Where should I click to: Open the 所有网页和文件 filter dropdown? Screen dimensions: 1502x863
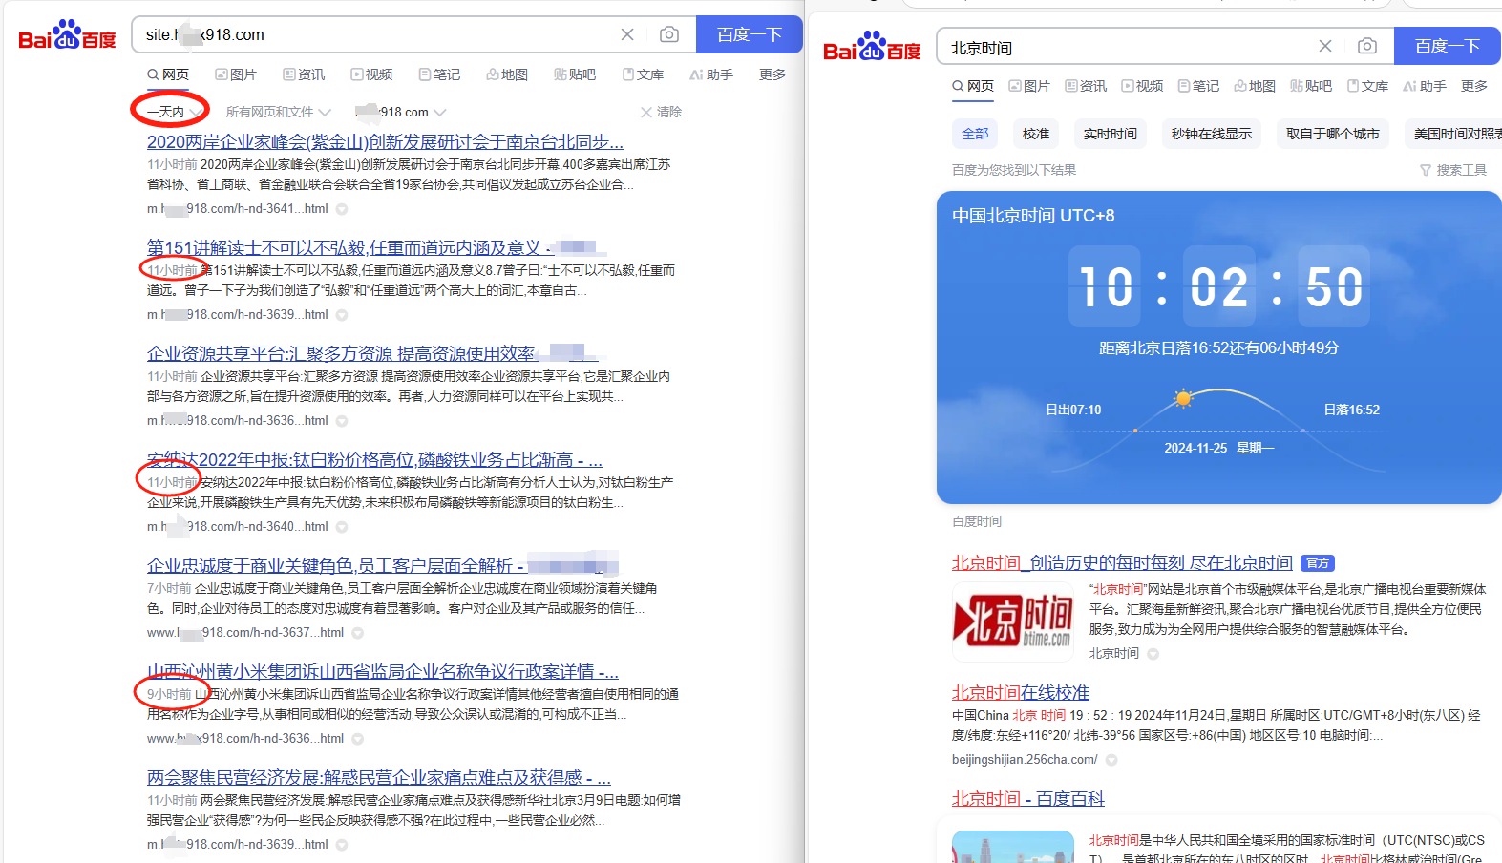pyautogui.click(x=278, y=112)
